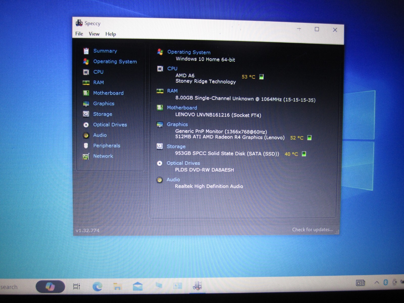Select Storage in the sidebar
The width and height of the screenshot is (404, 303).
click(x=103, y=114)
